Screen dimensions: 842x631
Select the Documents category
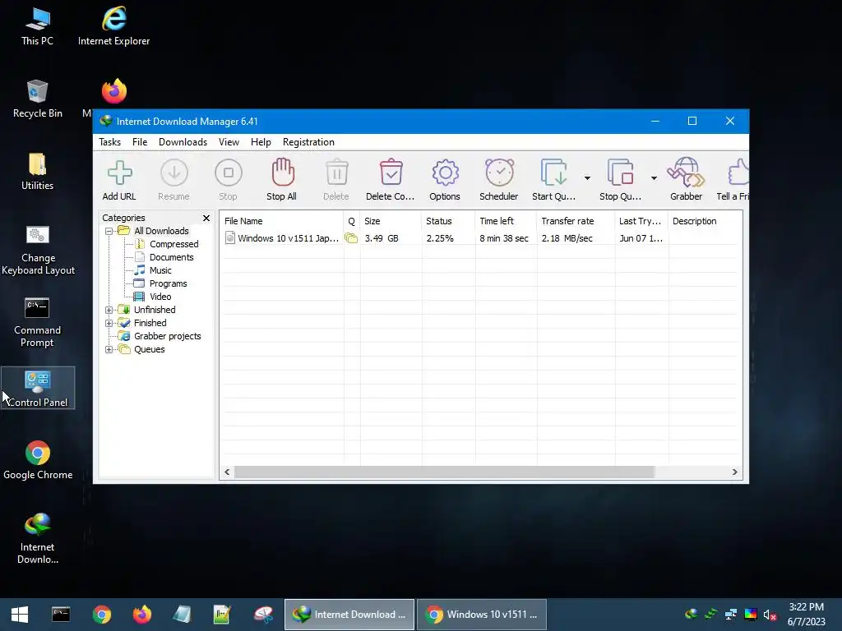coord(171,257)
